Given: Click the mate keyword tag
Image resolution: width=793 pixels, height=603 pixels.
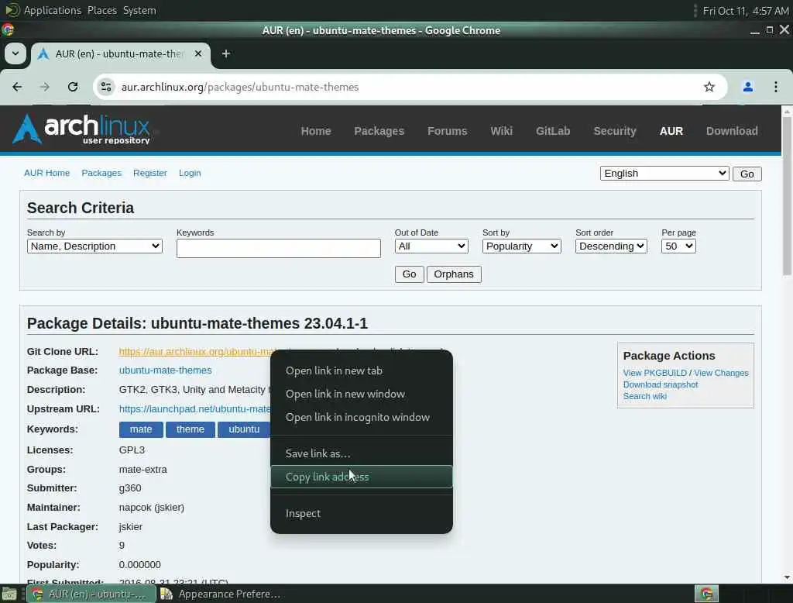Looking at the screenshot, I should click(141, 429).
